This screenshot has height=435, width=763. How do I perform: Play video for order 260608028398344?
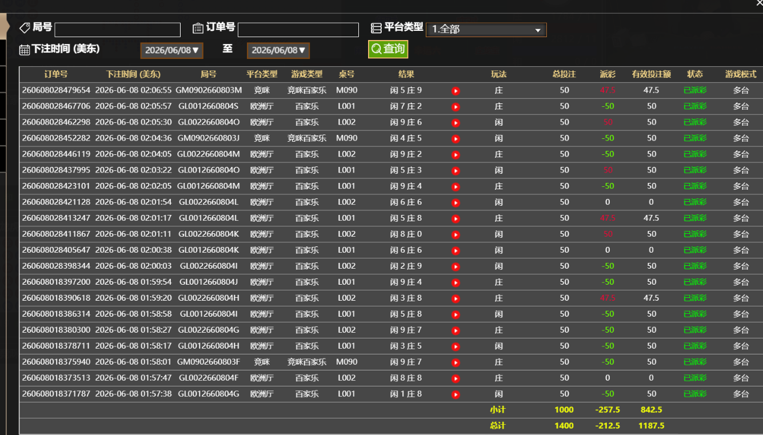(456, 266)
